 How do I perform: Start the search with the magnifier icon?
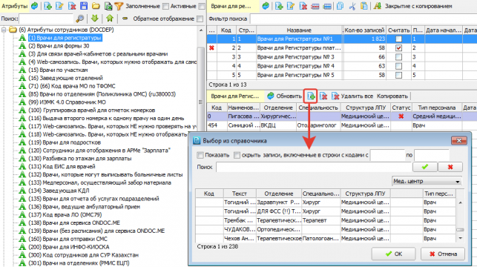click(79, 19)
